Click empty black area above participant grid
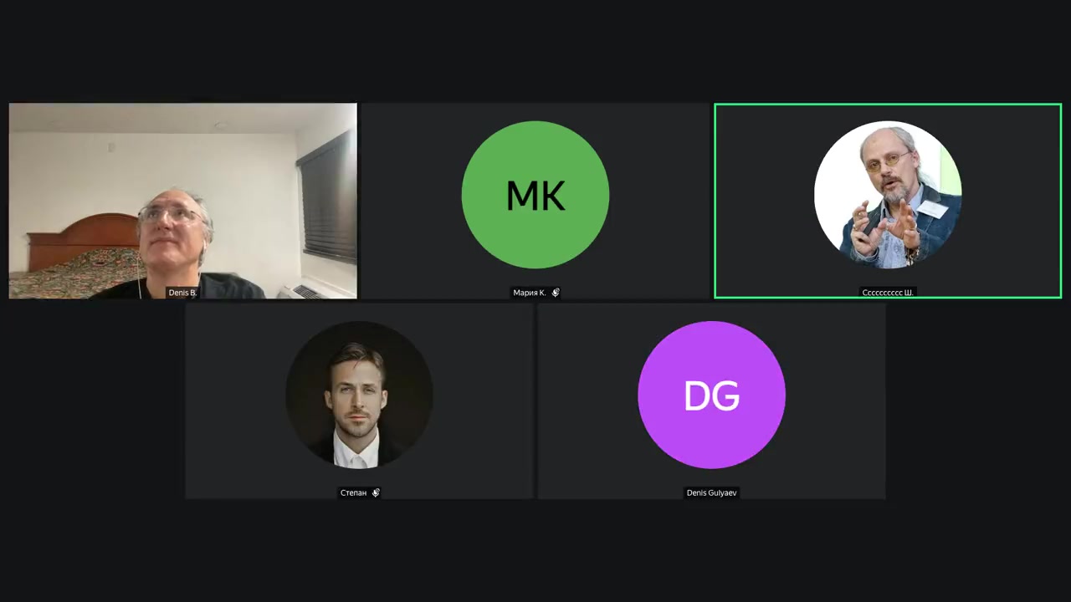This screenshot has width=1071, height=602. tap(535, 50)
